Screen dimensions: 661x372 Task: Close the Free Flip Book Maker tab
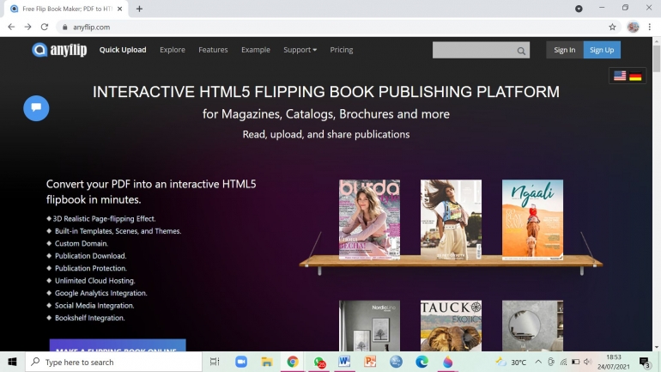pos(119,9)
